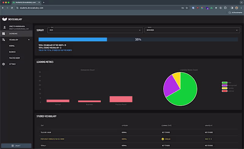The width and height of the screenshot is (244, 149).
Task: Open the Business vocabulary section
Action: pos(13,52)
